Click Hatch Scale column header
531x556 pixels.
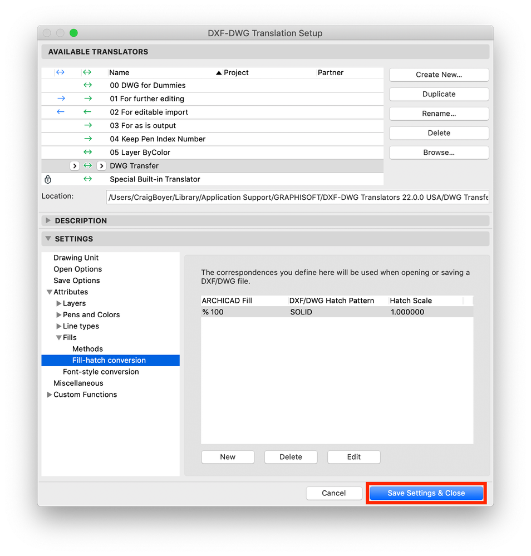click(426, 301)
